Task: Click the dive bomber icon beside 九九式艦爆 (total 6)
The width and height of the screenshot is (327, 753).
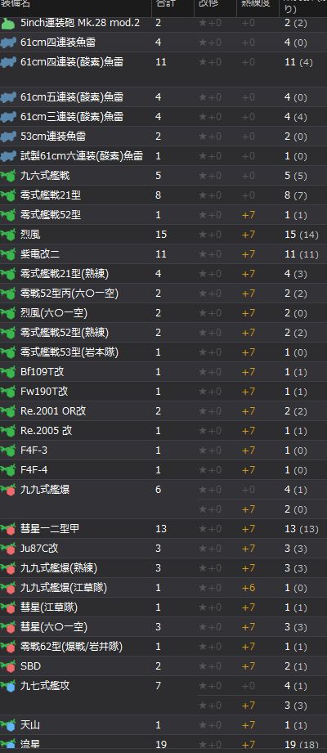Action: click(7, 491)
